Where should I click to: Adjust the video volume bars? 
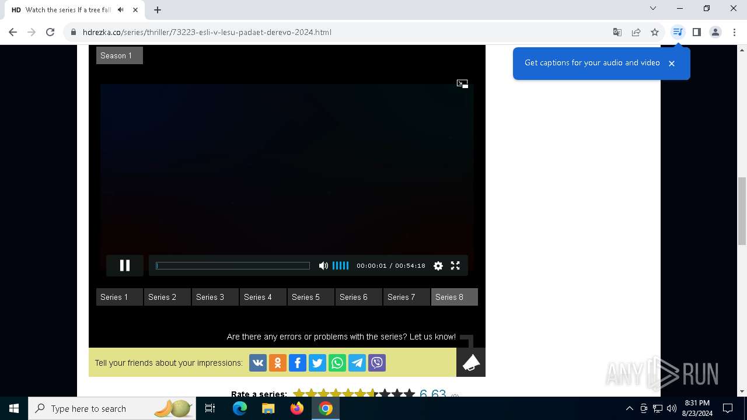coord(341,265)
